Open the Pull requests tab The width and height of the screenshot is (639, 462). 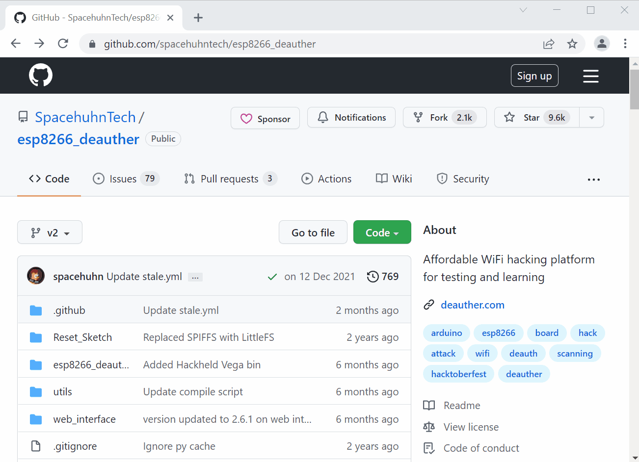tap(230, 179)
